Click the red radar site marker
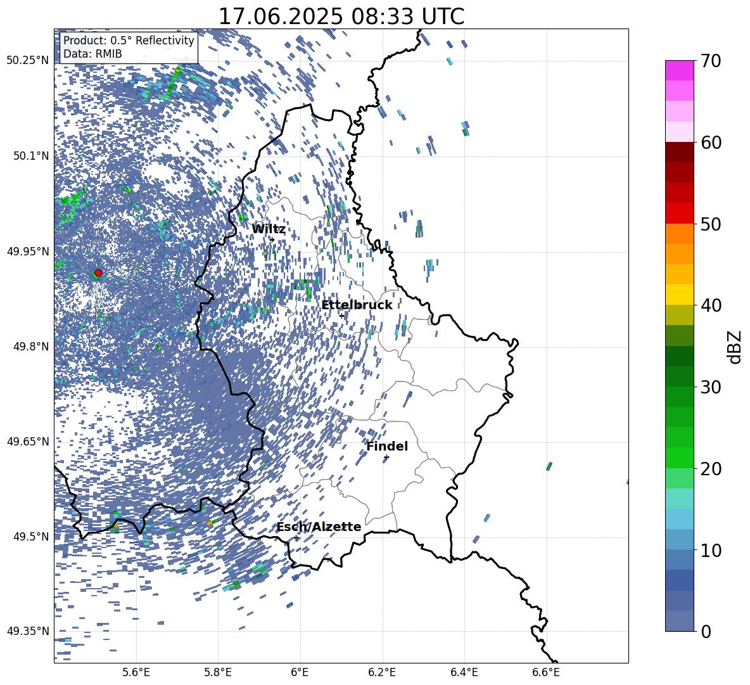 [98, 272]
